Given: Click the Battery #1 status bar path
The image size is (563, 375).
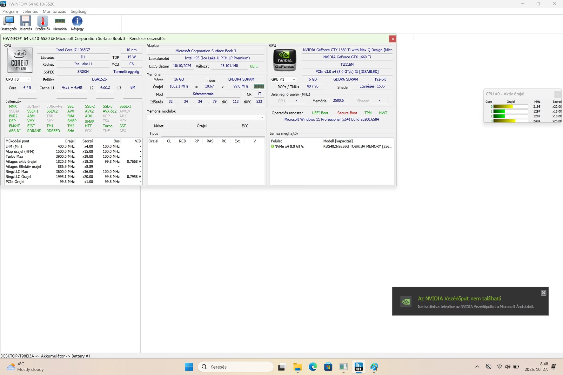Looking at the screenshot, I should [x=45, y=356].
